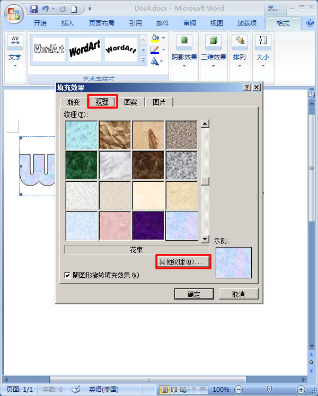
Task: Choose the fish fossil texture
Action: 148,135
